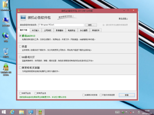Click the Action Center flag tray icon

point(126,112)
